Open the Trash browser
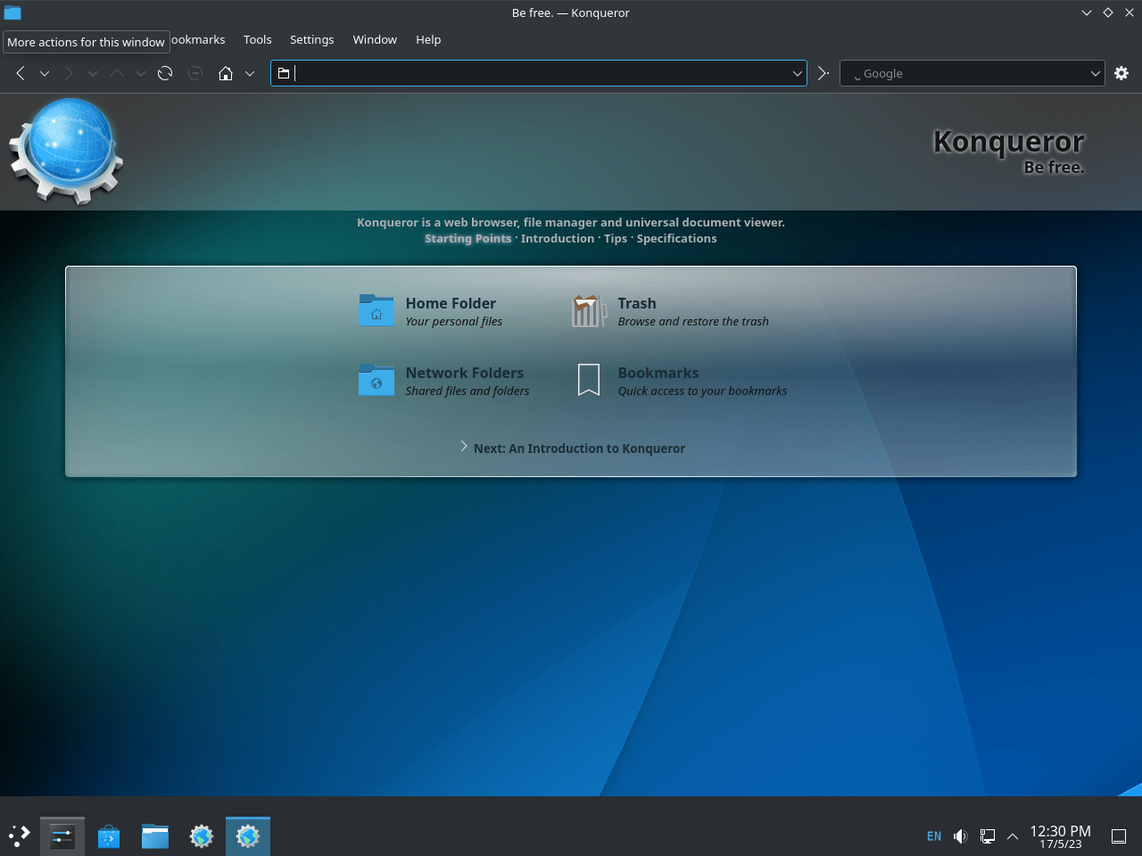The width and height of the screenshot is (1142, 856). [x=636, y=303]
